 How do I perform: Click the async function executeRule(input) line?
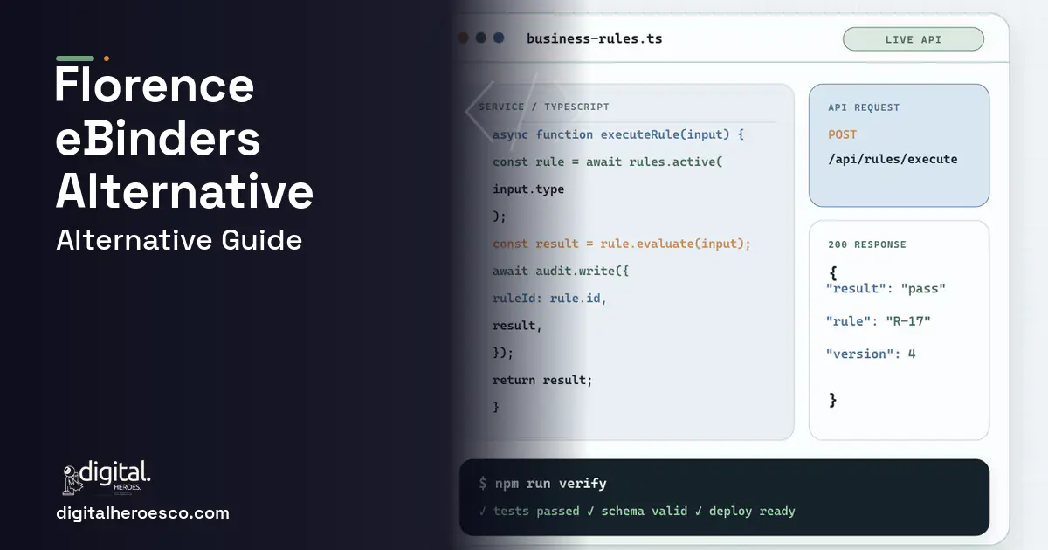[x=617, y=134]
